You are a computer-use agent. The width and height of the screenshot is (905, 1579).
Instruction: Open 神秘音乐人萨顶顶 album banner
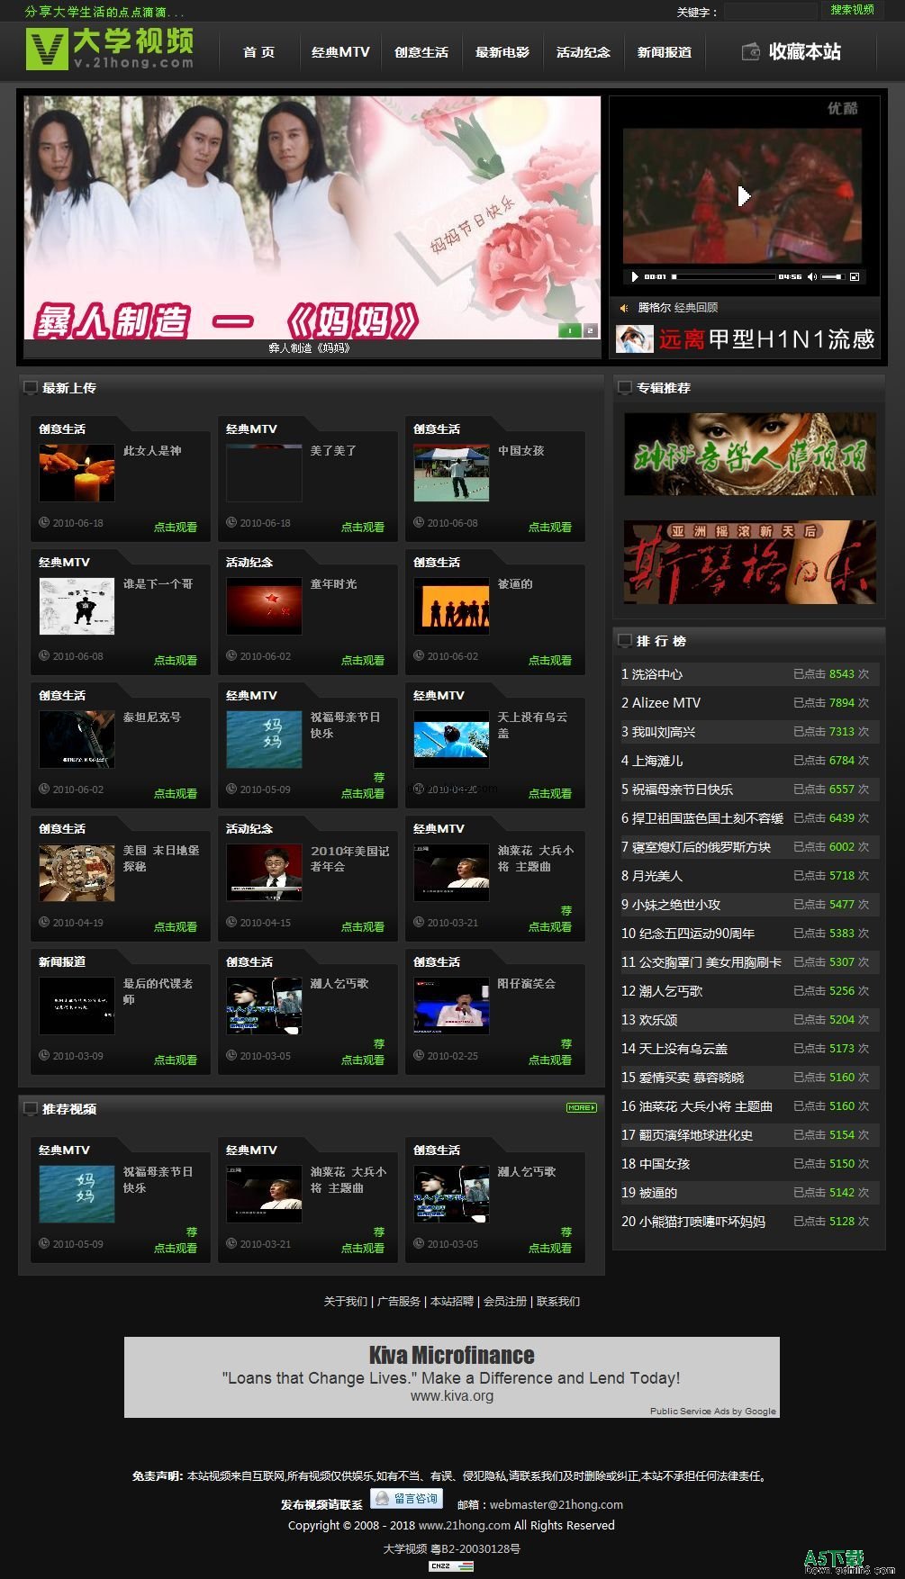pos(750,454)
